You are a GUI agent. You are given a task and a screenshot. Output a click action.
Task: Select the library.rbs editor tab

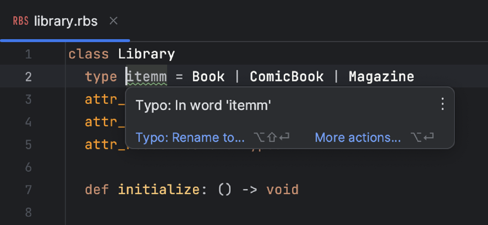tap(66, 21)
